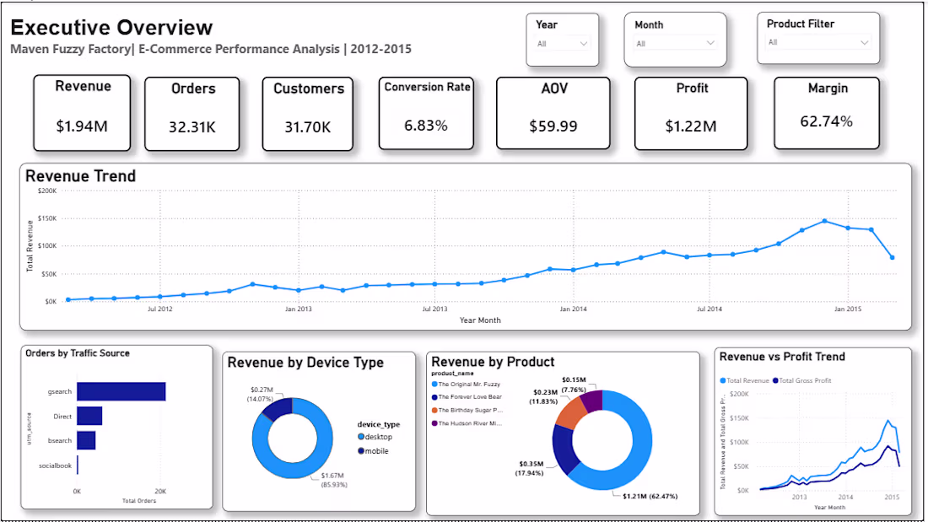928x522 pixels.
Task: Click The Hudson River Mi... legend item
Action: (467, 423)
